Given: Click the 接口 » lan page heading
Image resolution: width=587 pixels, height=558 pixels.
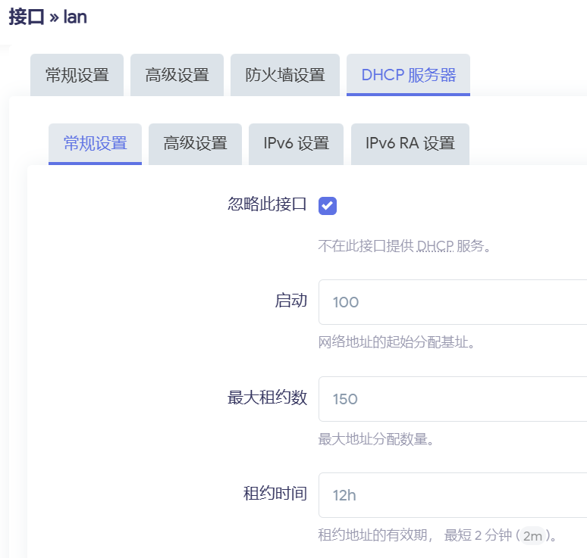Looking at the screenshot, I should click(x=48, y=17).
